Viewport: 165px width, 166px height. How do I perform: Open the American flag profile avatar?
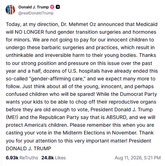[10, 9]
